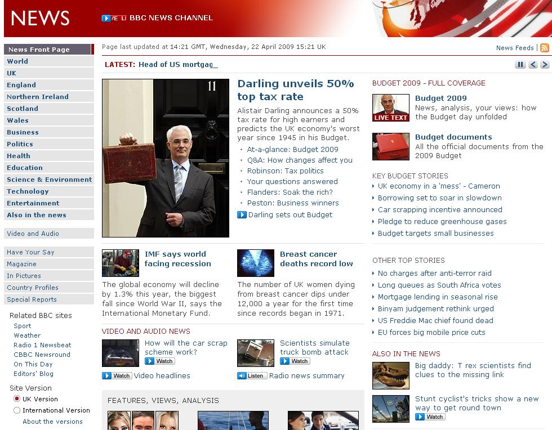
Task: Open 'No charges after anti-terror raid' story
Action: pos(434,274)
